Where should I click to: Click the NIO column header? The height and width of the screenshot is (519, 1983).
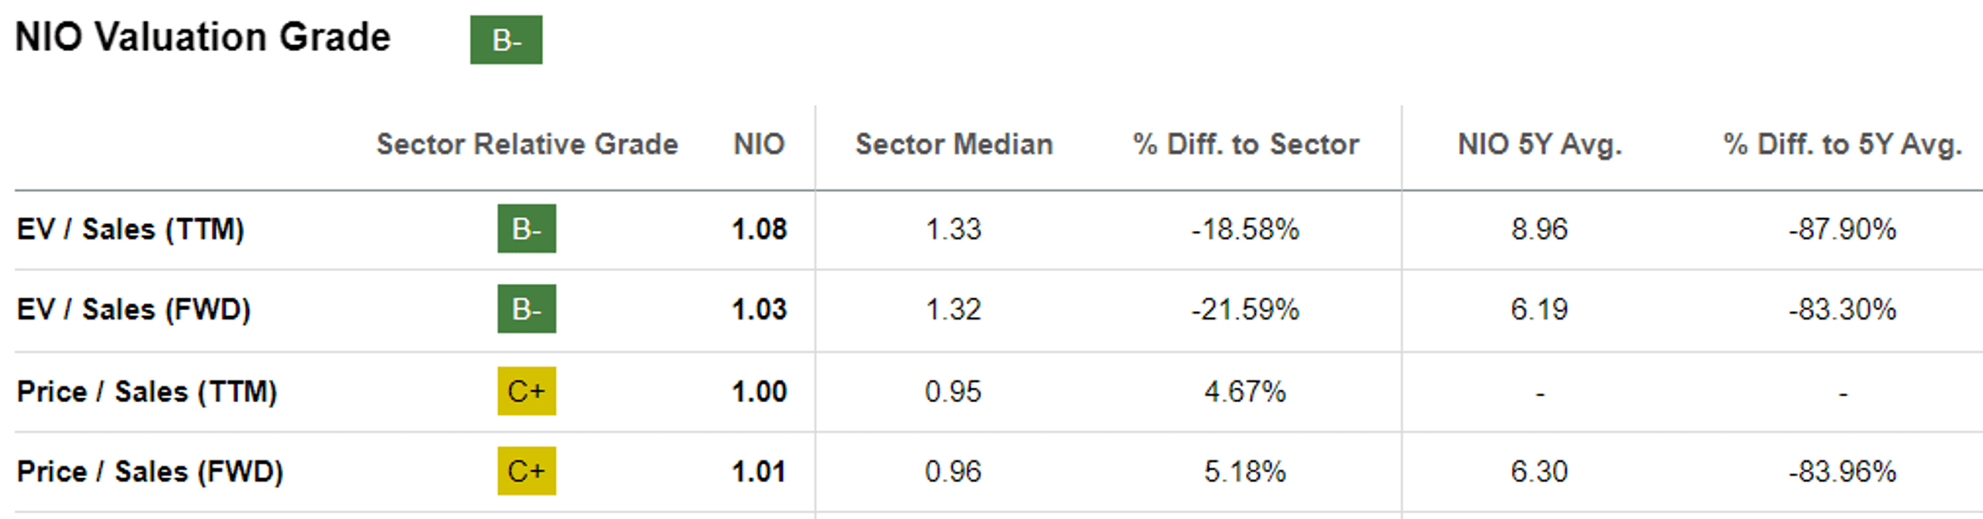tap(759, 144)
